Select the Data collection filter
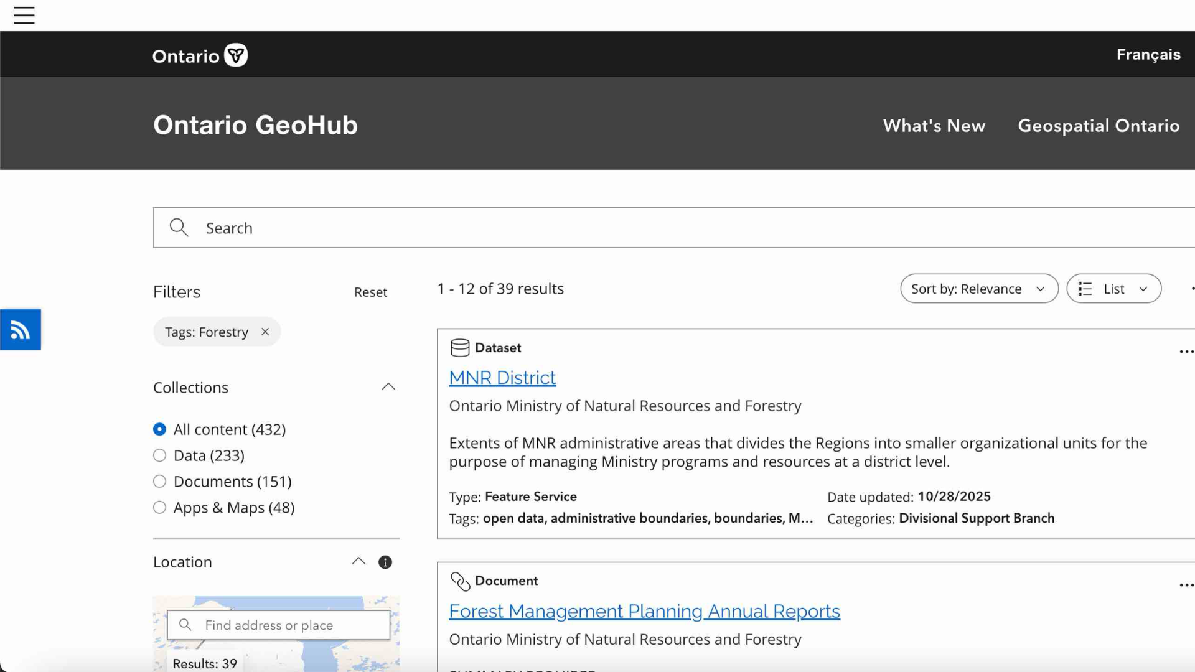The image size is (1195, 672). coord(159,455)
